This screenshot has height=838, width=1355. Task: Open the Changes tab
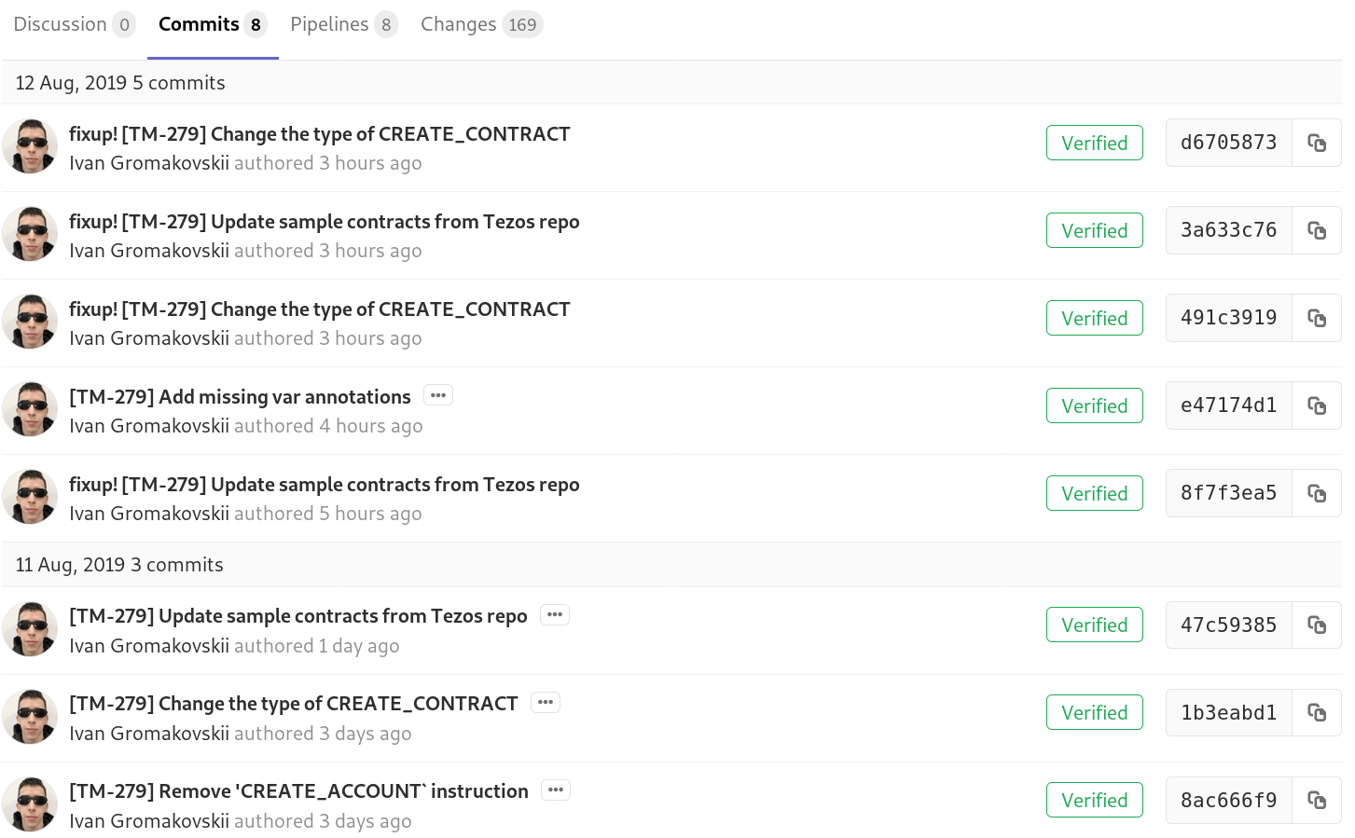click(481, 24)
